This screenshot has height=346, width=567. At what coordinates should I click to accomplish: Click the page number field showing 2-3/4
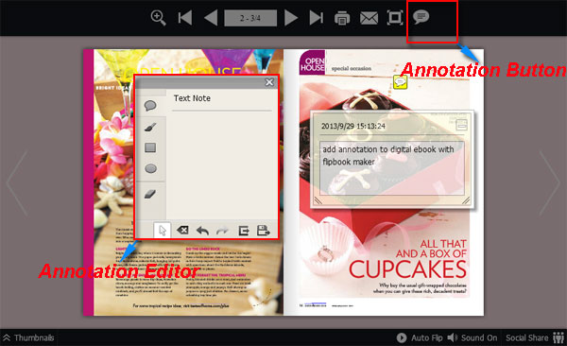(x=250, y=18)
